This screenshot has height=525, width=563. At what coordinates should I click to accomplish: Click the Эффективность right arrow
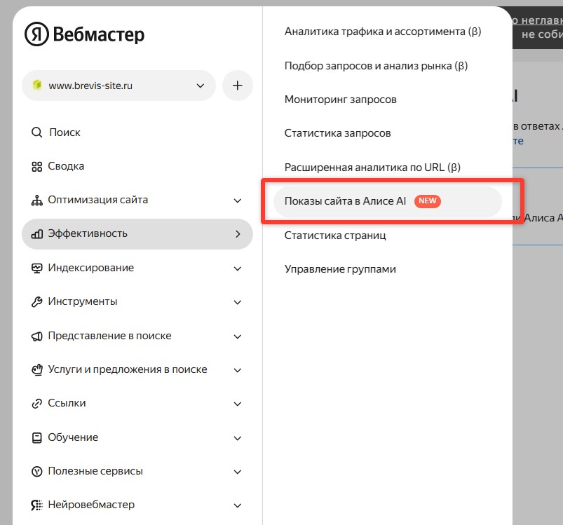tap(238, 234)
